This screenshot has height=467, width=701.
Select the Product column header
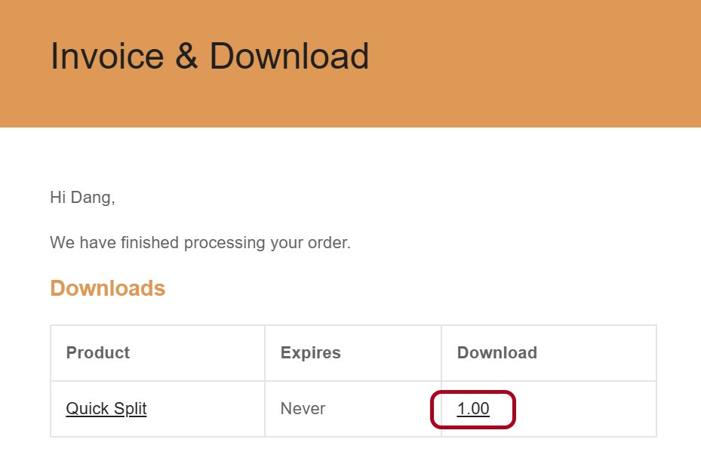[x=98, y=353]
